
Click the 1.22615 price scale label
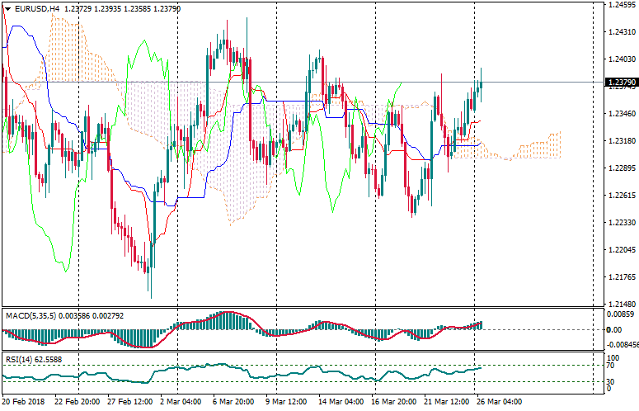(619, 196)
